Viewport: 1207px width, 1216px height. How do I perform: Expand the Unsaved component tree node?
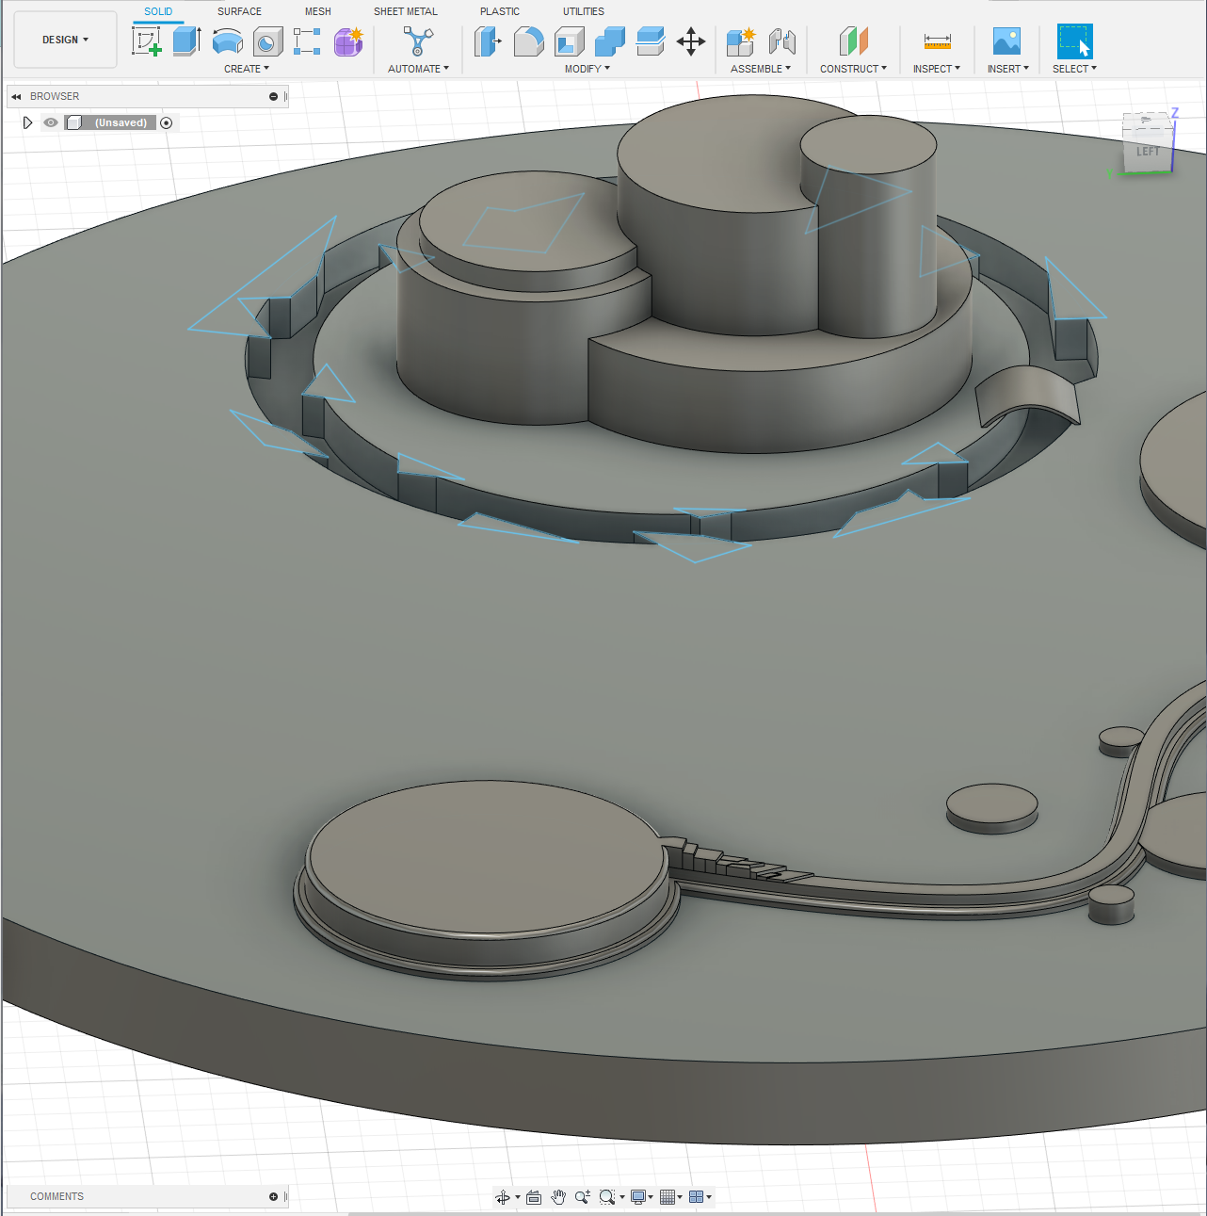27,122
